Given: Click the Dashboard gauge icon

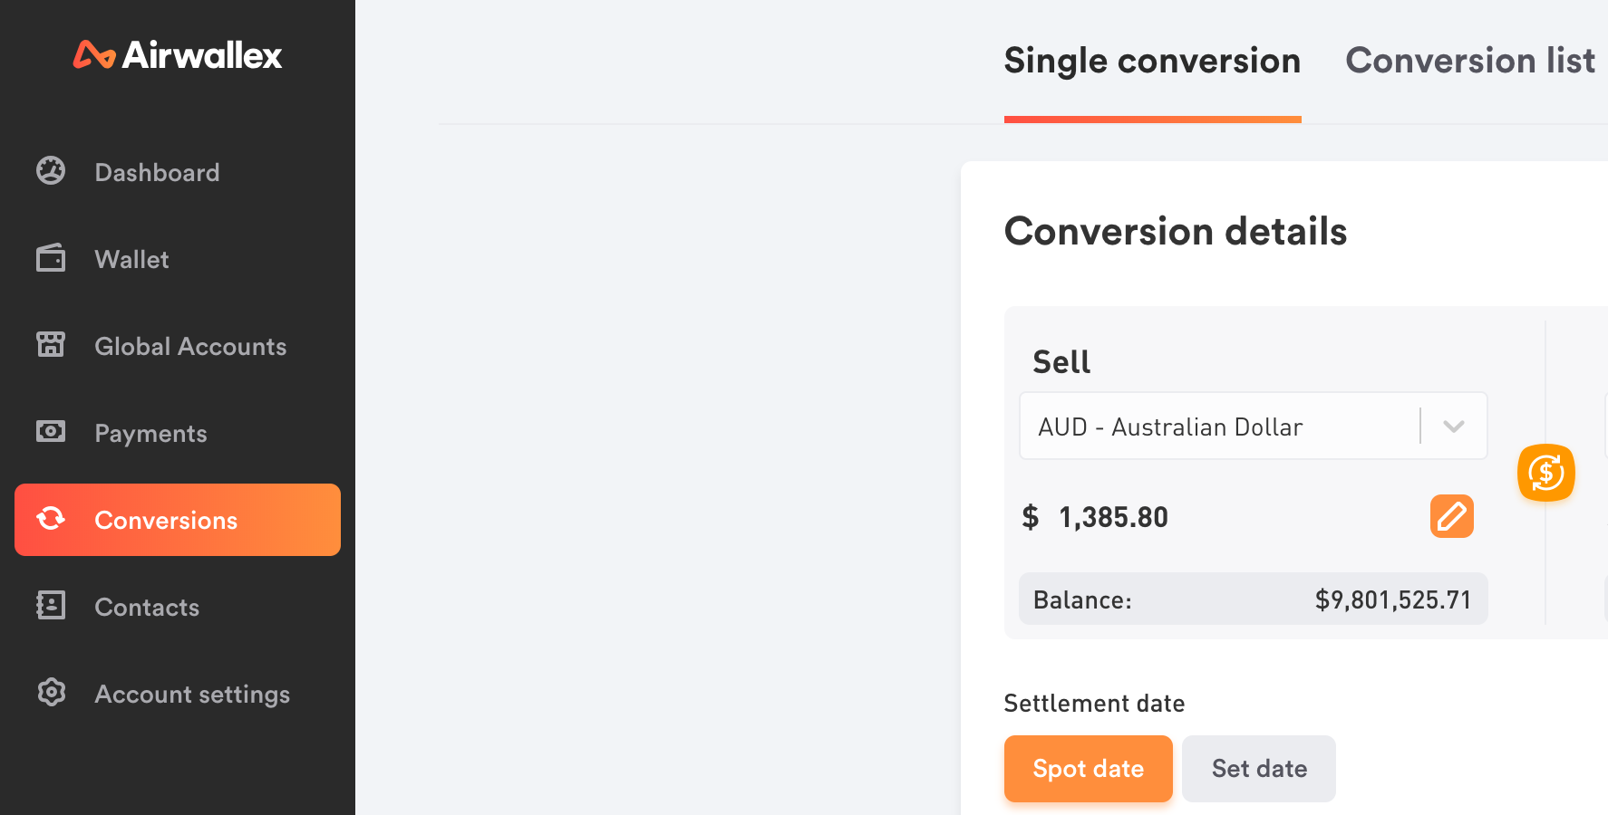Looking at the screenshot, I should pyautogui.click(x=51, y=170).
